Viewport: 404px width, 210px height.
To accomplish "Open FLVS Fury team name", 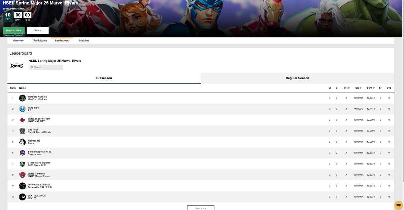I will (33, 108).
